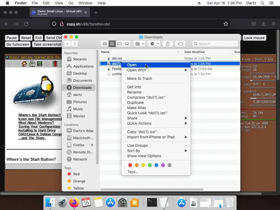Switch Finder to icon view
This screenshot has width=280, height=210.
pos(105,44)
